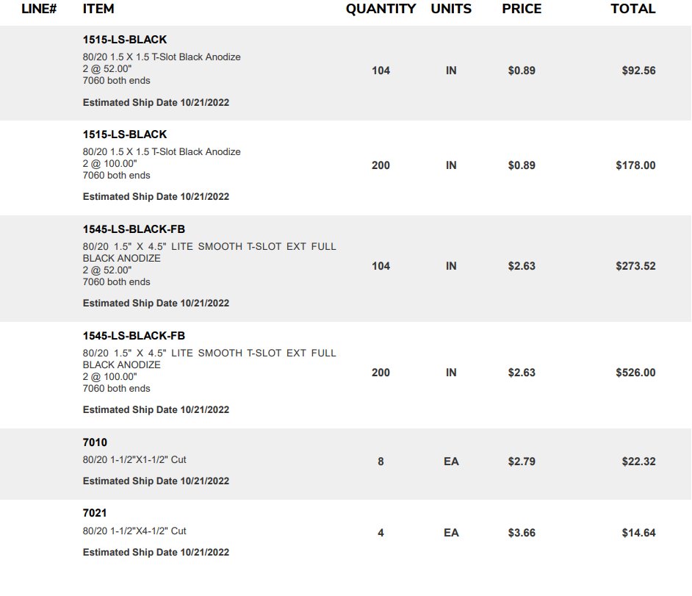Click the UNITS column header
692x596 pixels.
(451, 9)
